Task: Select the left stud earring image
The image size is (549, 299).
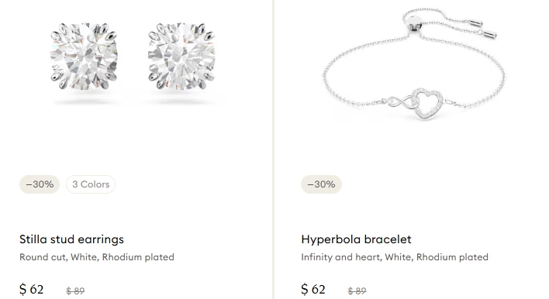Action: pyautogui.click(x=84, y=56)
